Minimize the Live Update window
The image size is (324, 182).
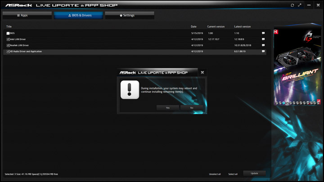[309, 5]
